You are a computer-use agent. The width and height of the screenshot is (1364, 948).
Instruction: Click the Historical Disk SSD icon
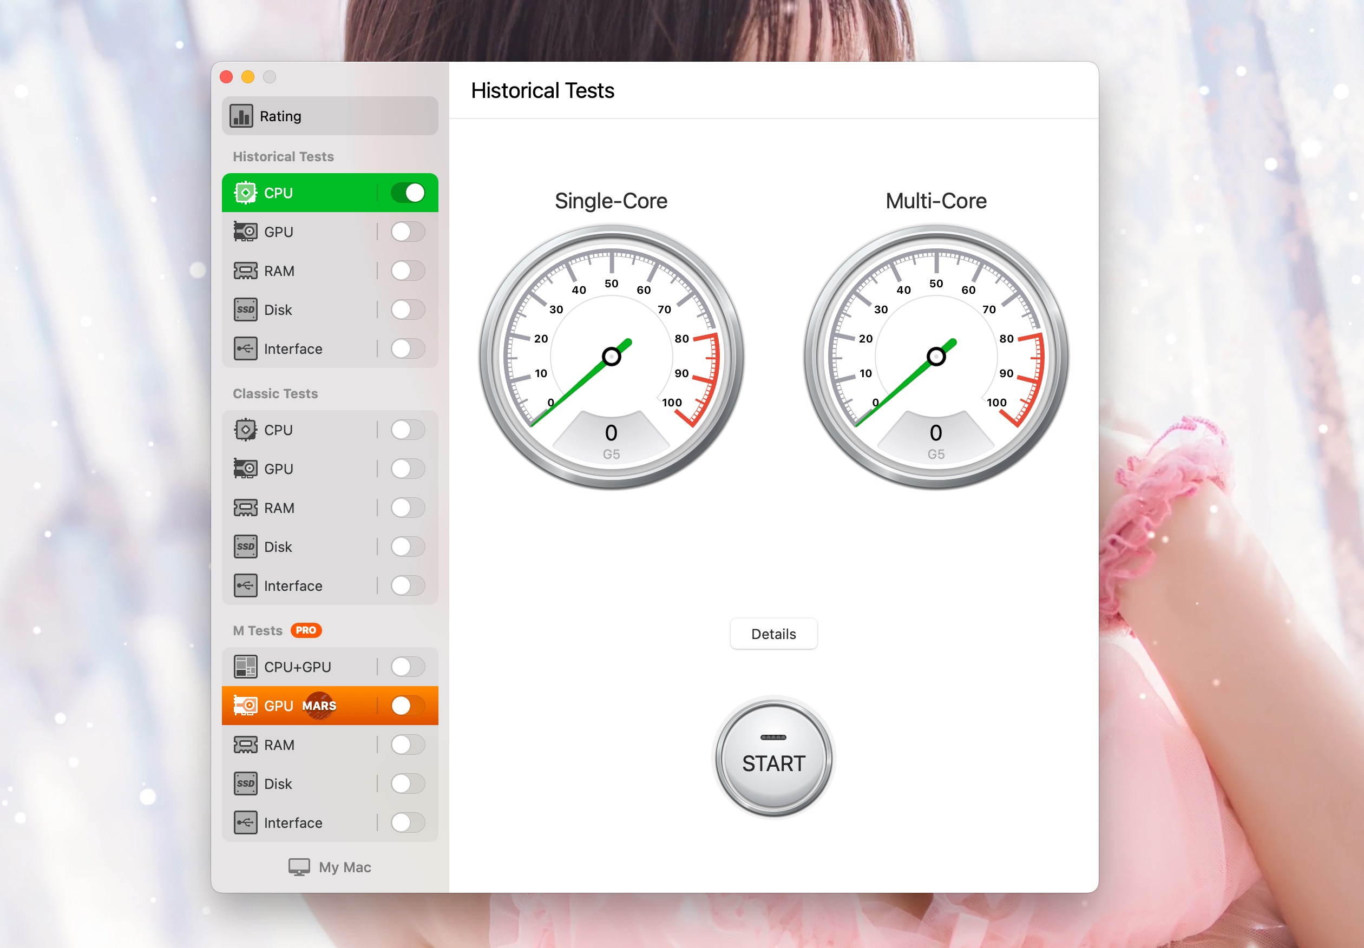pos(245,310)
